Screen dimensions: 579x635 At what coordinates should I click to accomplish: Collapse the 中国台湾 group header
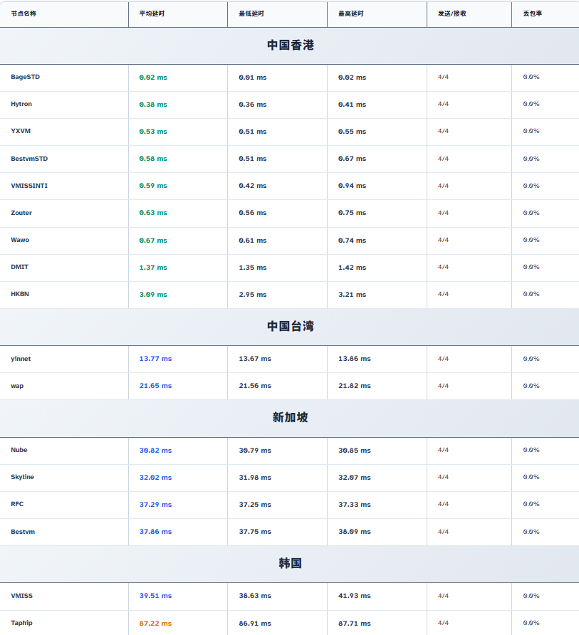coord(290,326)
